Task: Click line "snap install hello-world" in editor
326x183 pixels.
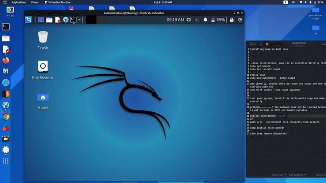Action: (x=267, y=128)
